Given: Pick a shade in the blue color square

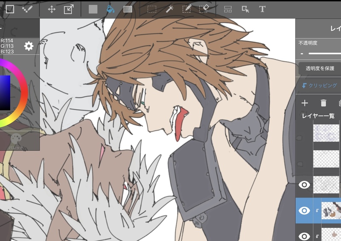Looking at the screenshot, I should coord(5,93).
